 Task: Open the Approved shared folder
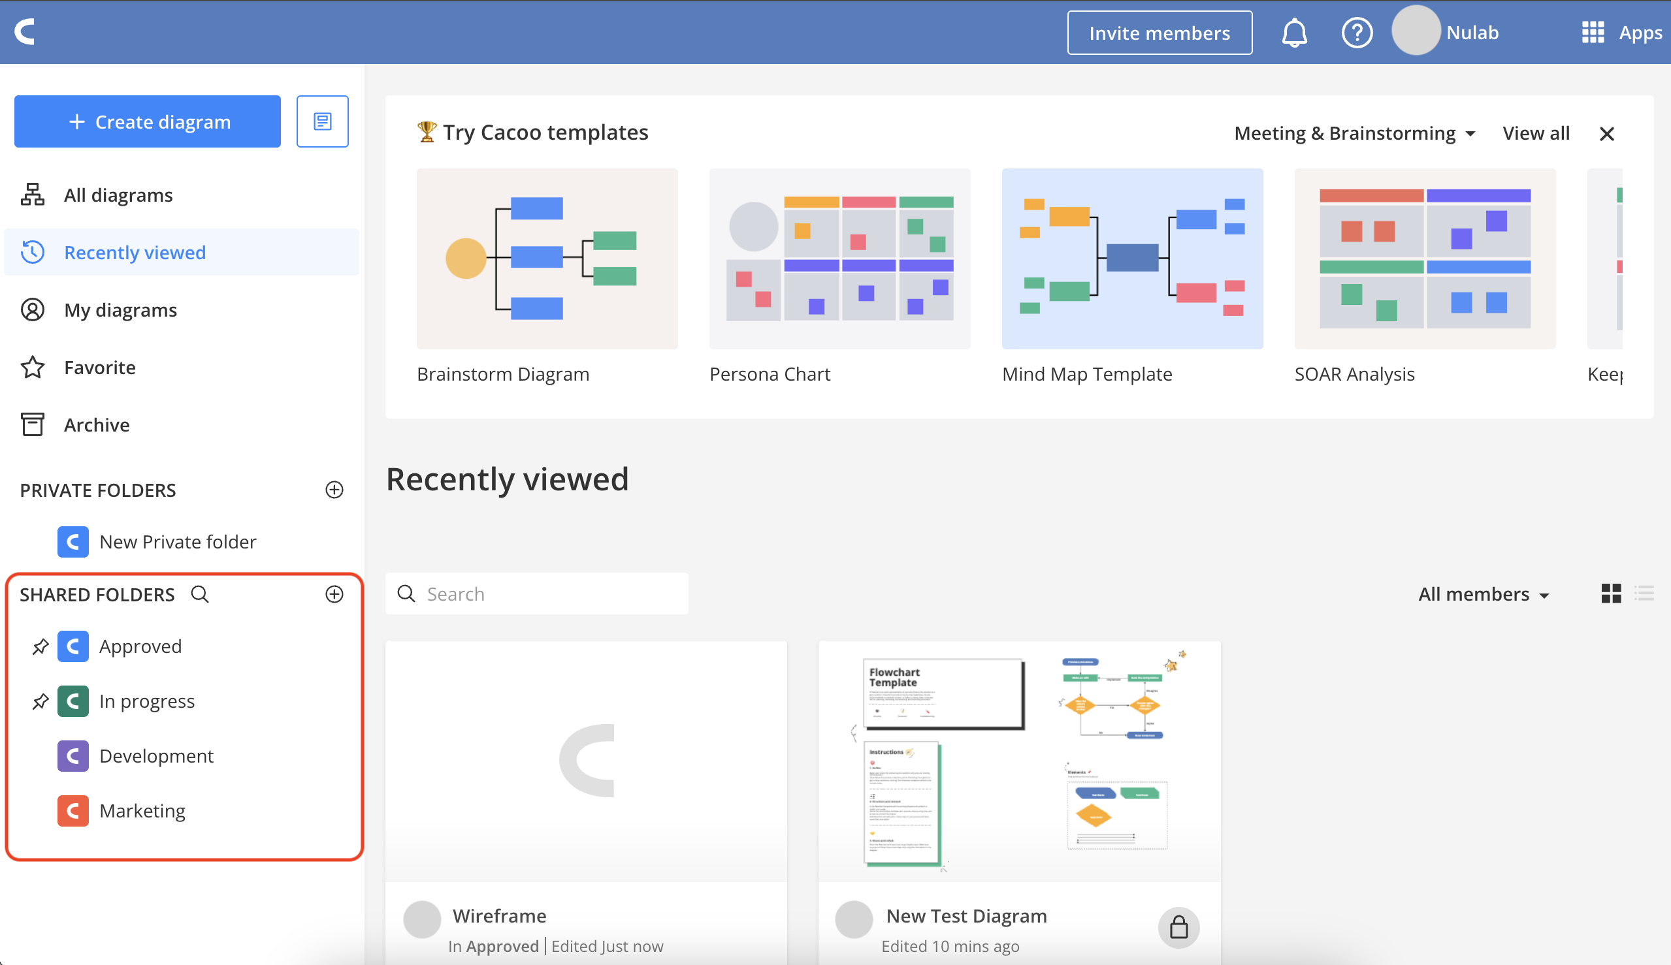click(140, 646)
